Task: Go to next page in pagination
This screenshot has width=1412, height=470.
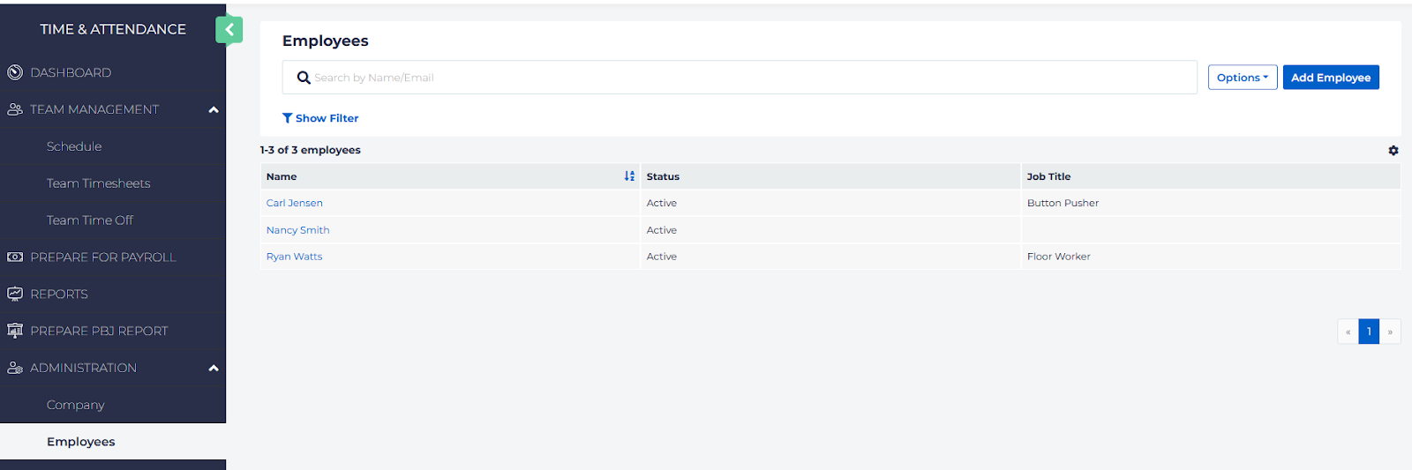Action: click(x=1390, y=332)
